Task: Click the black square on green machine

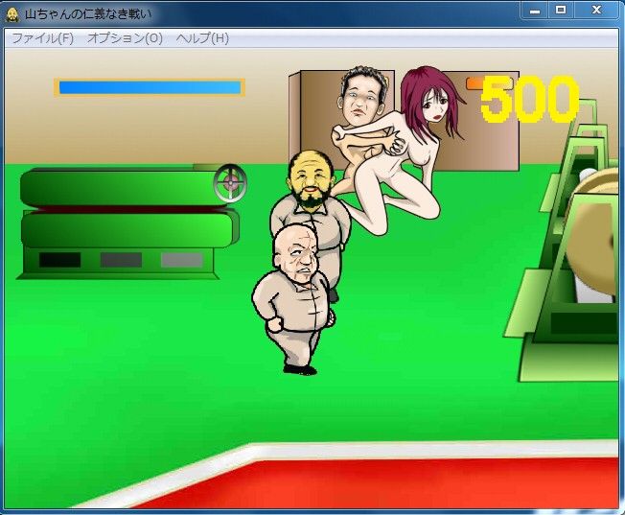Action: (59, 260)
